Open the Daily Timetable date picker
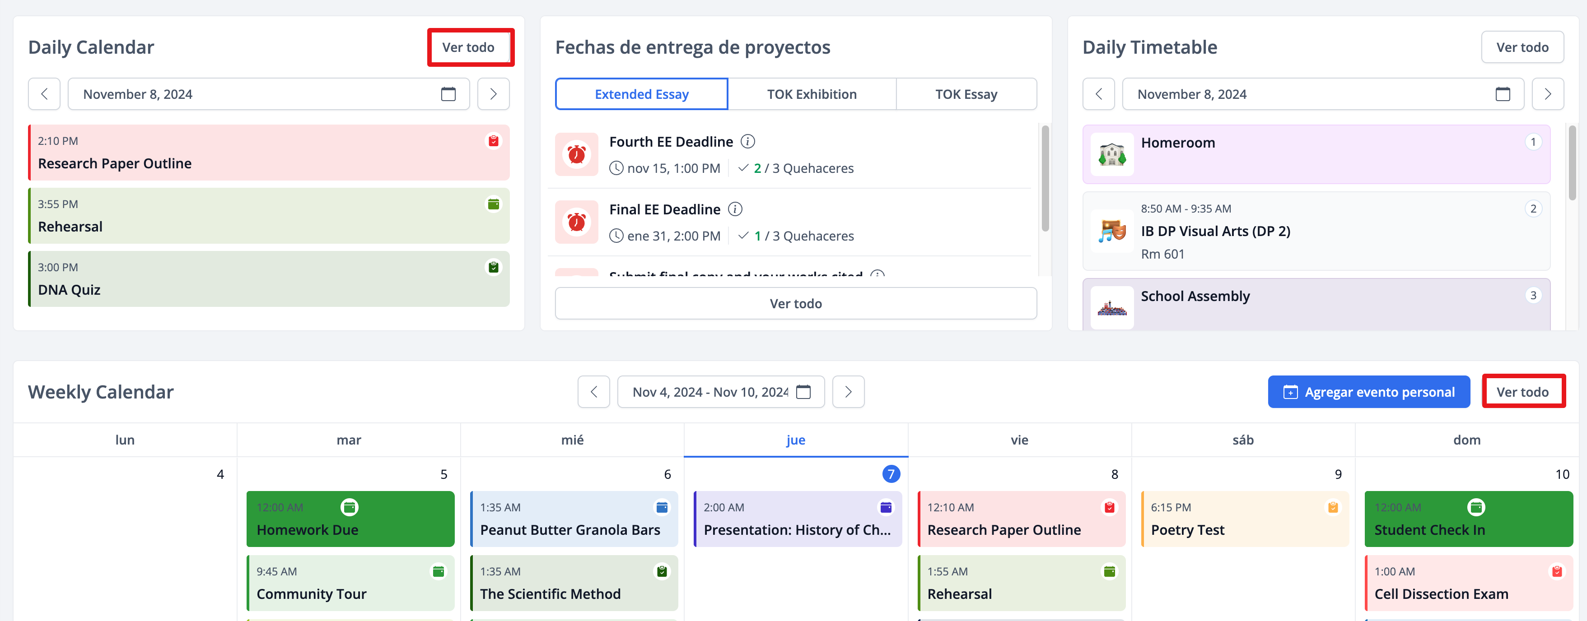The width and height of the screenshot is (1587, 621). click(x=1502, y=94)
